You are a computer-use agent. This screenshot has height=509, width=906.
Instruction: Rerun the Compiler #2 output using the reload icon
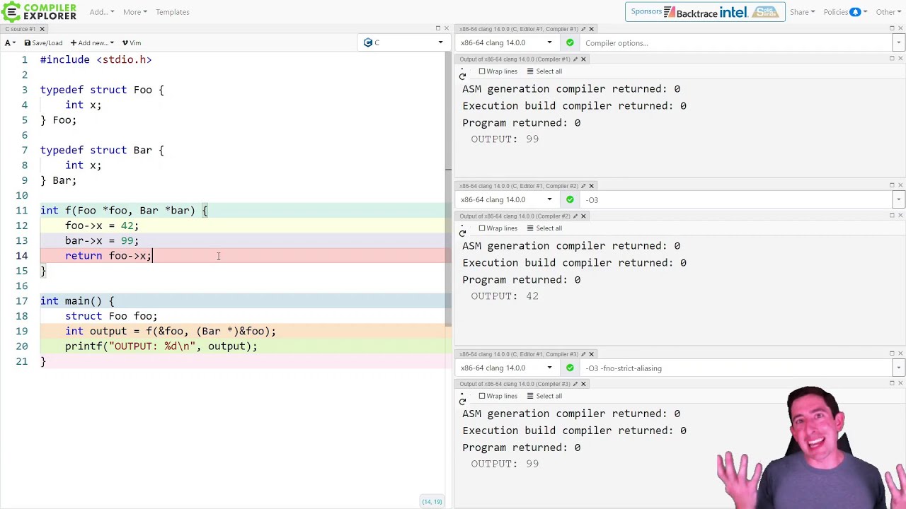[x=463, y=233]
